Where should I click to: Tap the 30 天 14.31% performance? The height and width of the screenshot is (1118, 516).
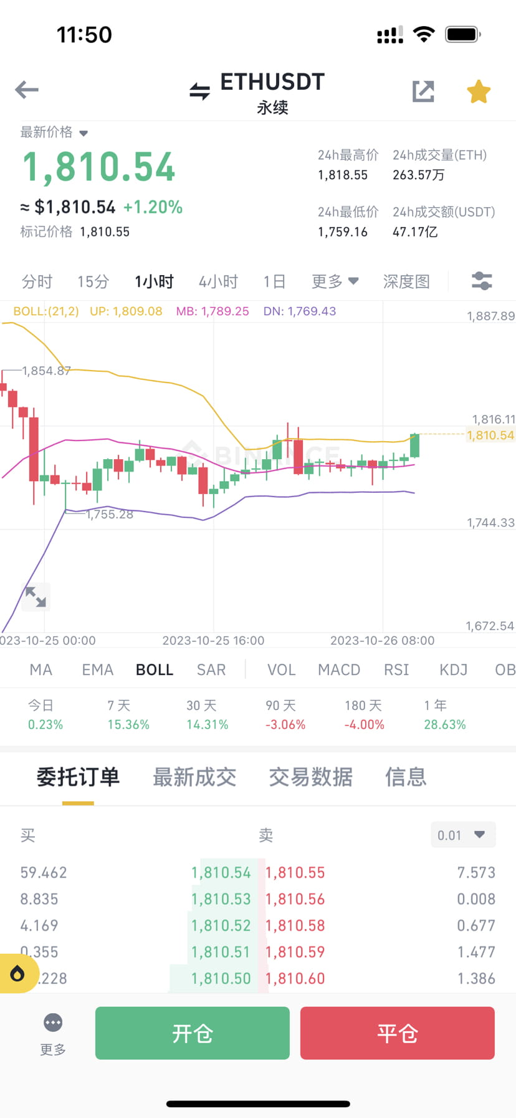click(x=208, y=715)
